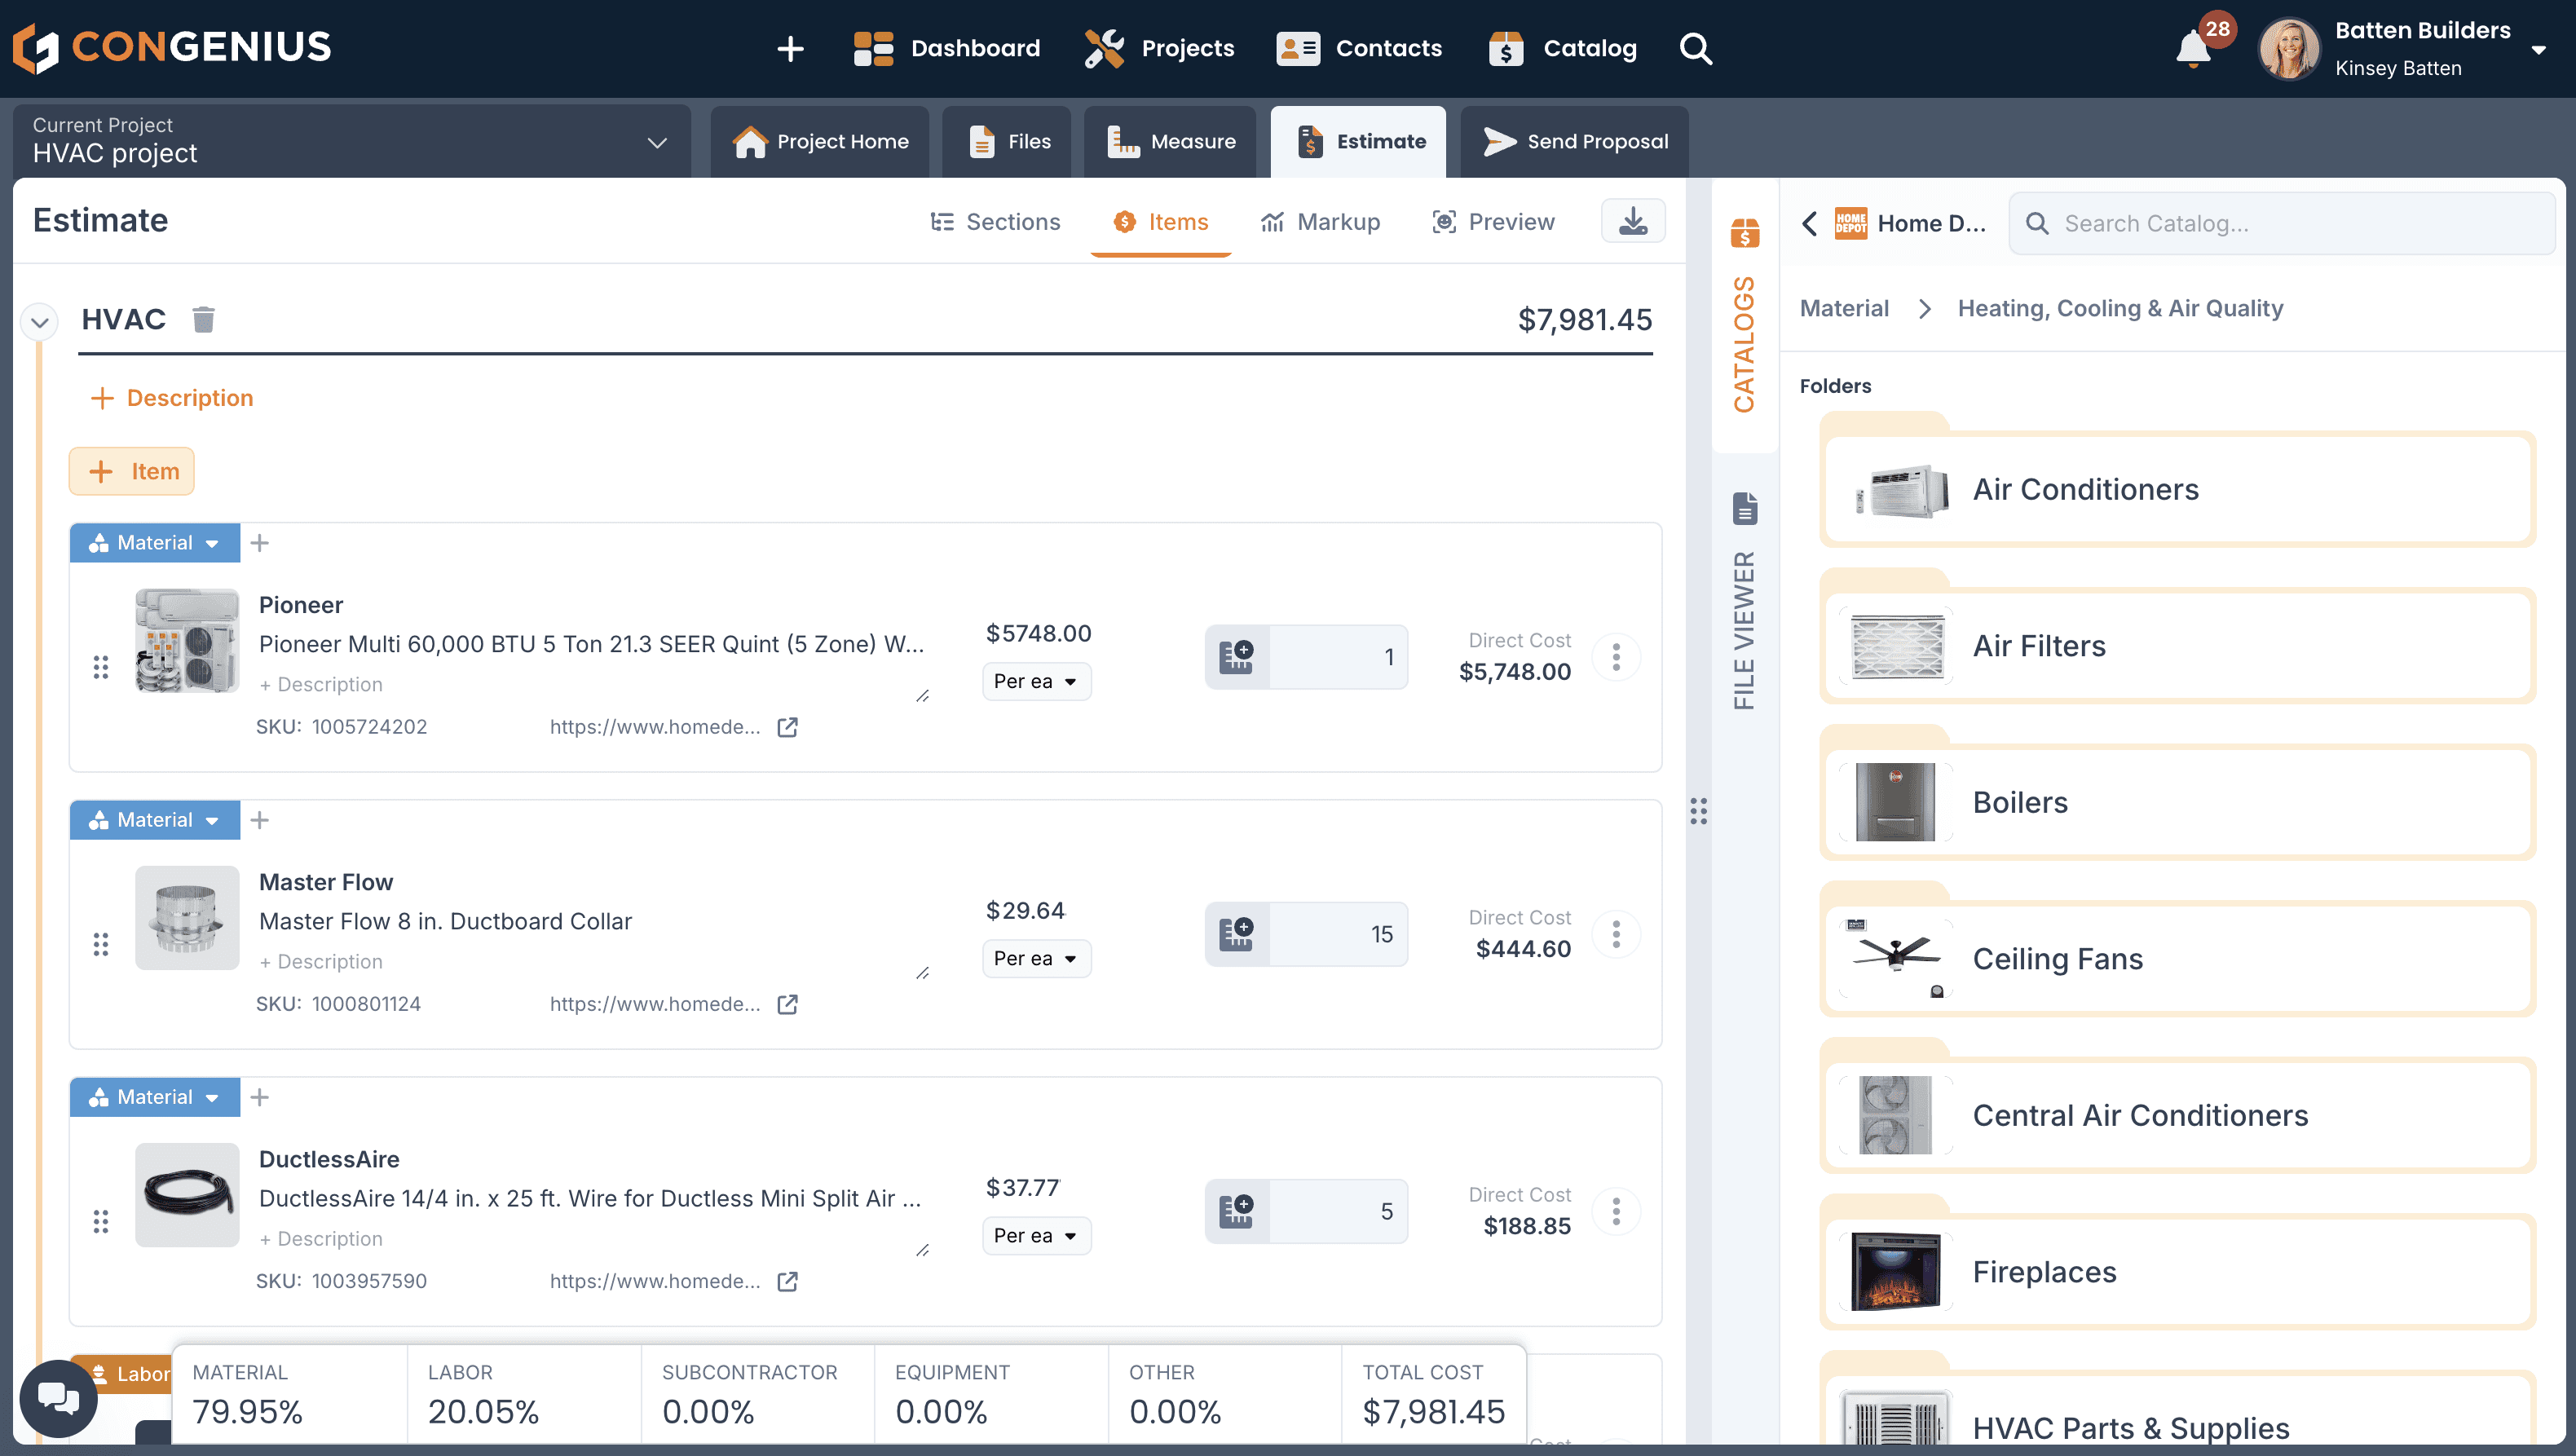Open the Ceiling Fans folder

pos(2178,959)
